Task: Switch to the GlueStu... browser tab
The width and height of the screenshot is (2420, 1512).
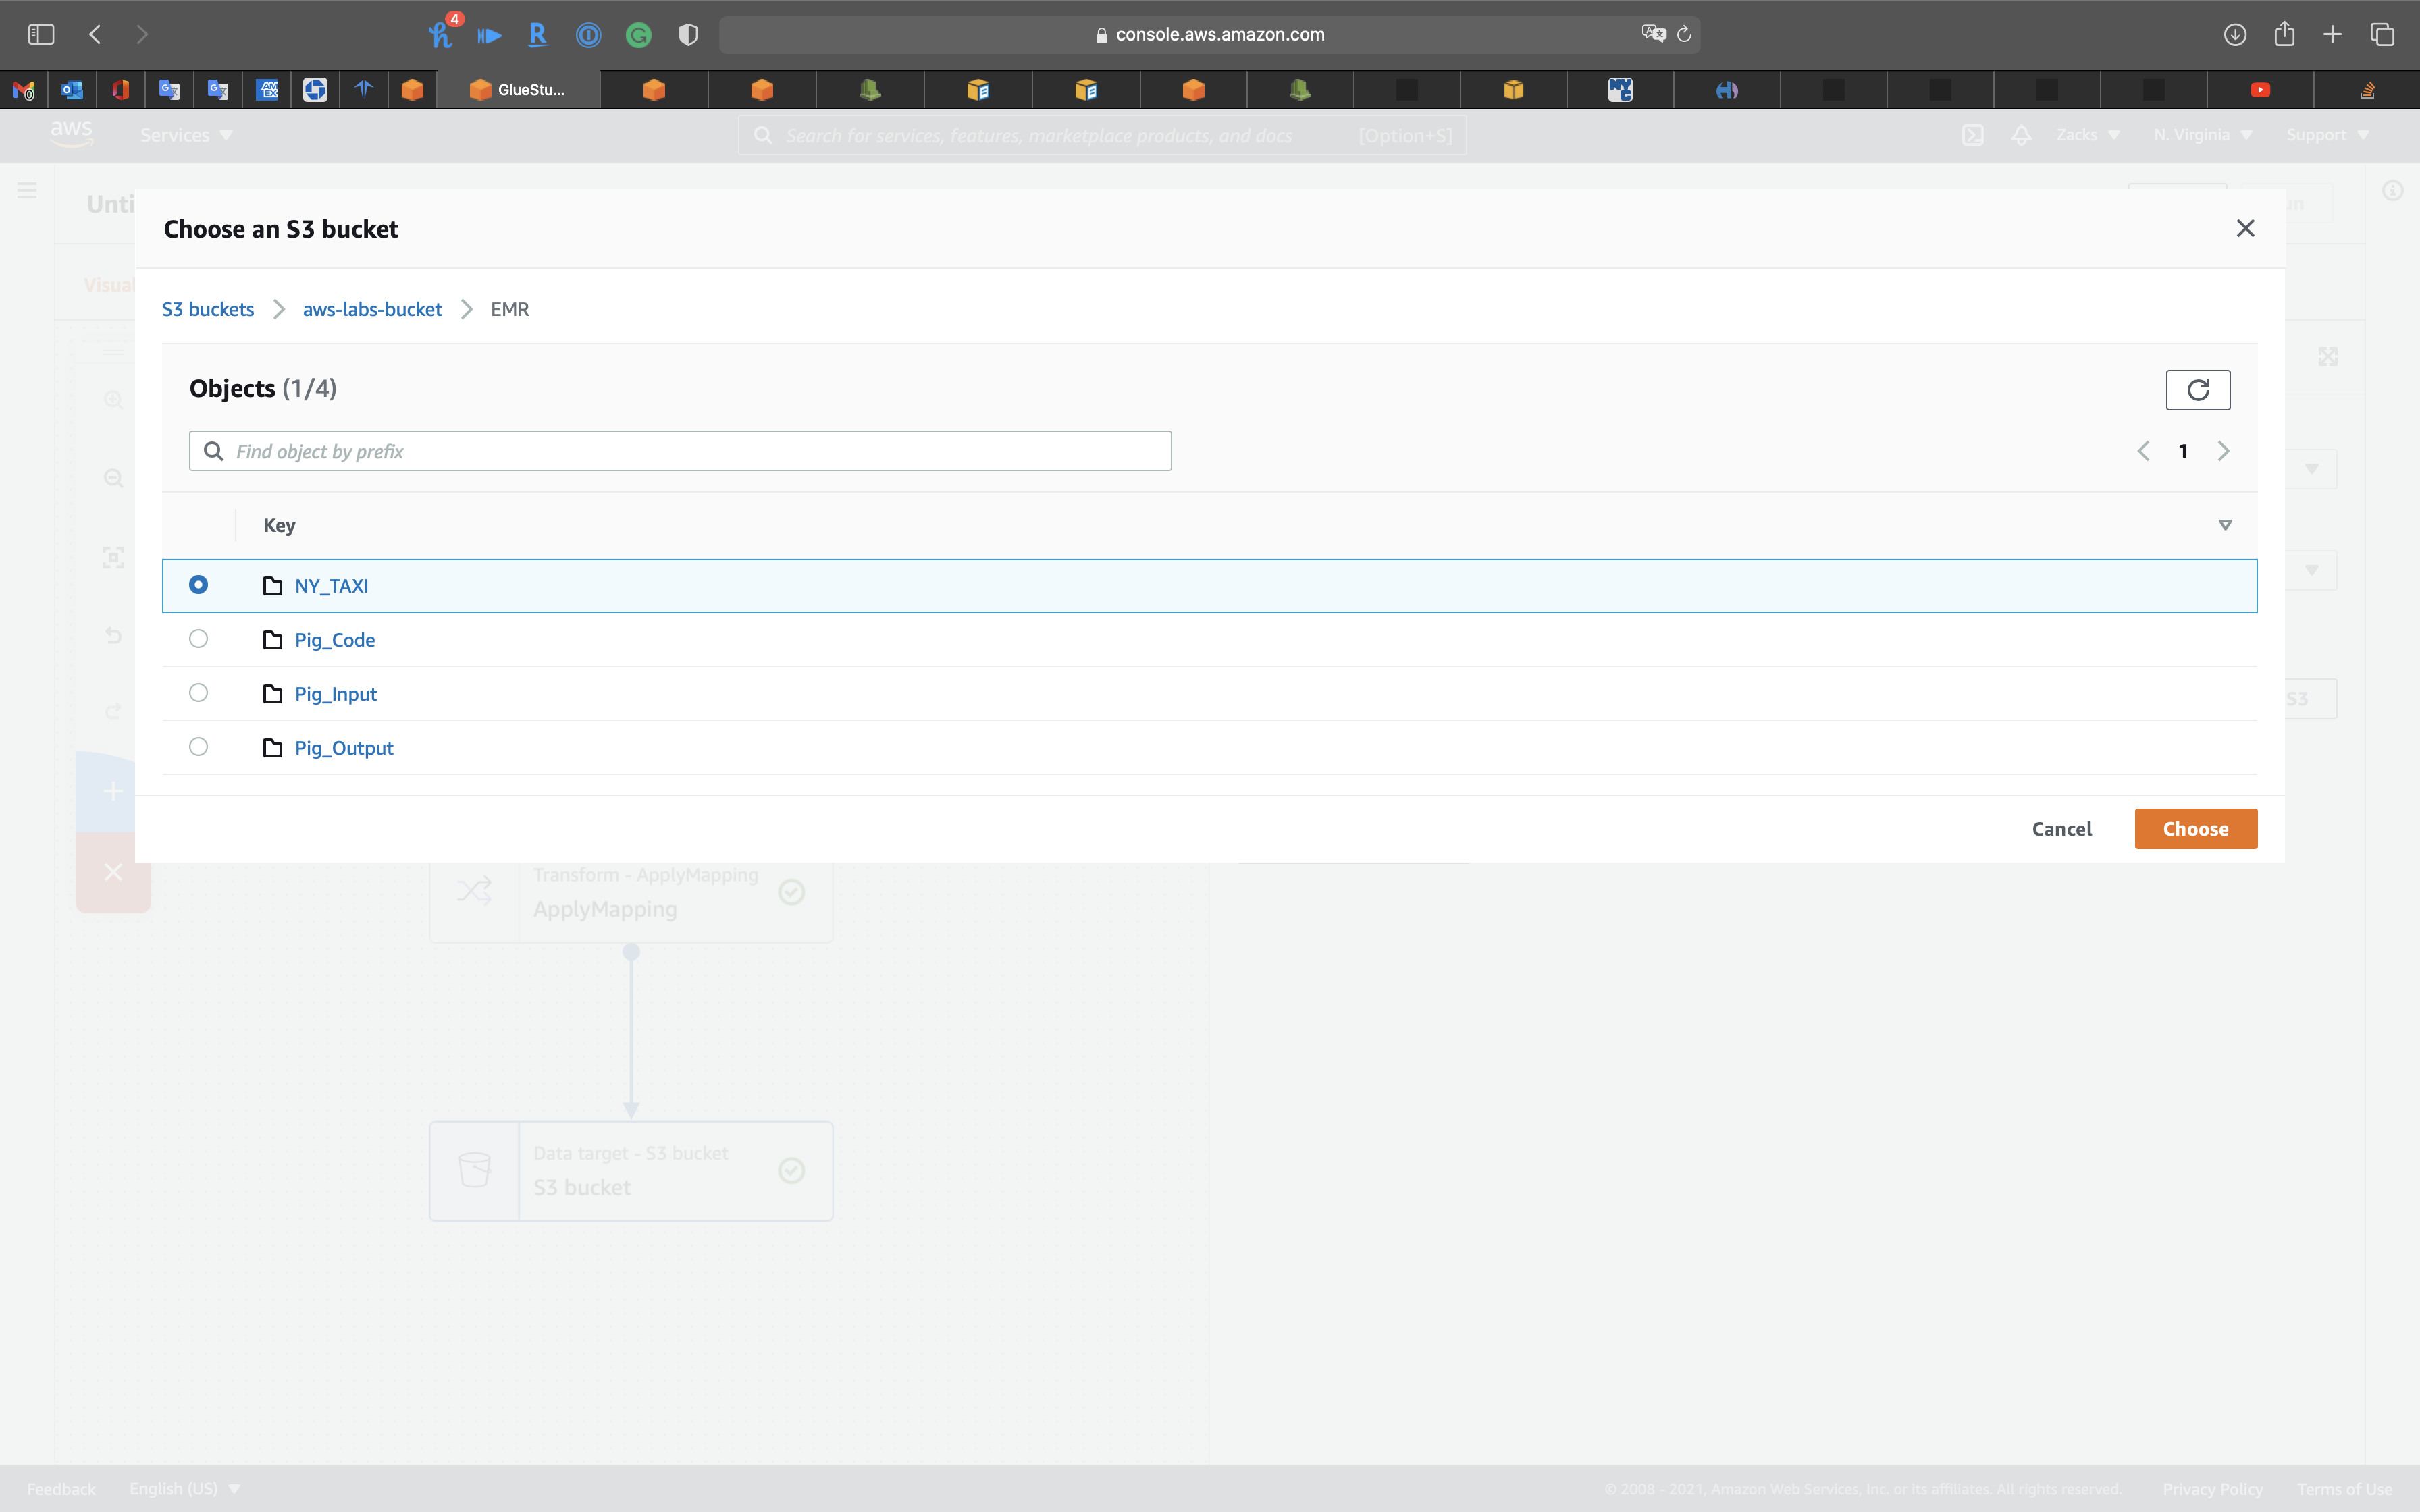Action: tap(520, 90)
